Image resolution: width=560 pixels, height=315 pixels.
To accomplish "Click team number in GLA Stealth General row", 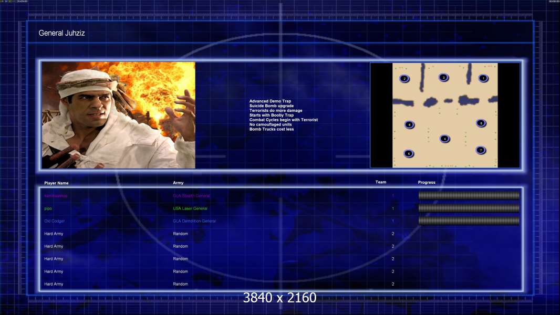I will [393, 196].
